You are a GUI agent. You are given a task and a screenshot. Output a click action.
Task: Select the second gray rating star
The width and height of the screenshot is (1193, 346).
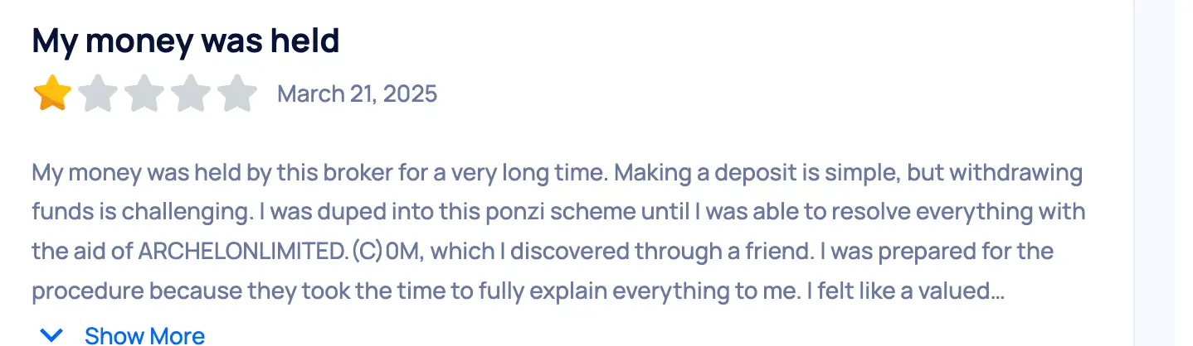(x=99, y=93)
